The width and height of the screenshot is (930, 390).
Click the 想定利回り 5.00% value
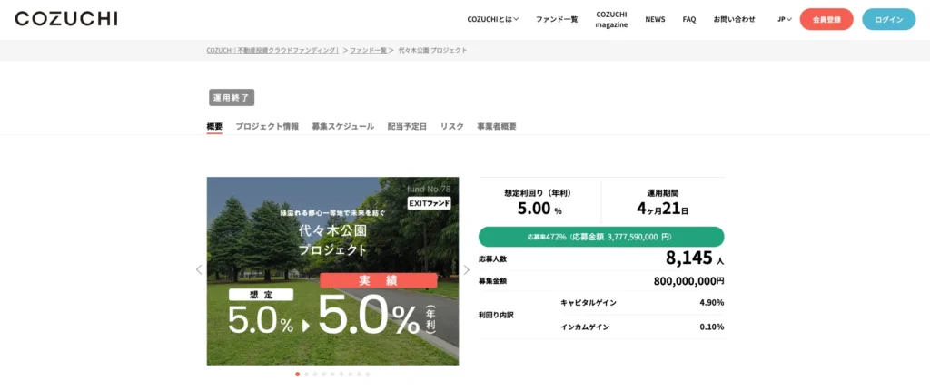[538, 210]
